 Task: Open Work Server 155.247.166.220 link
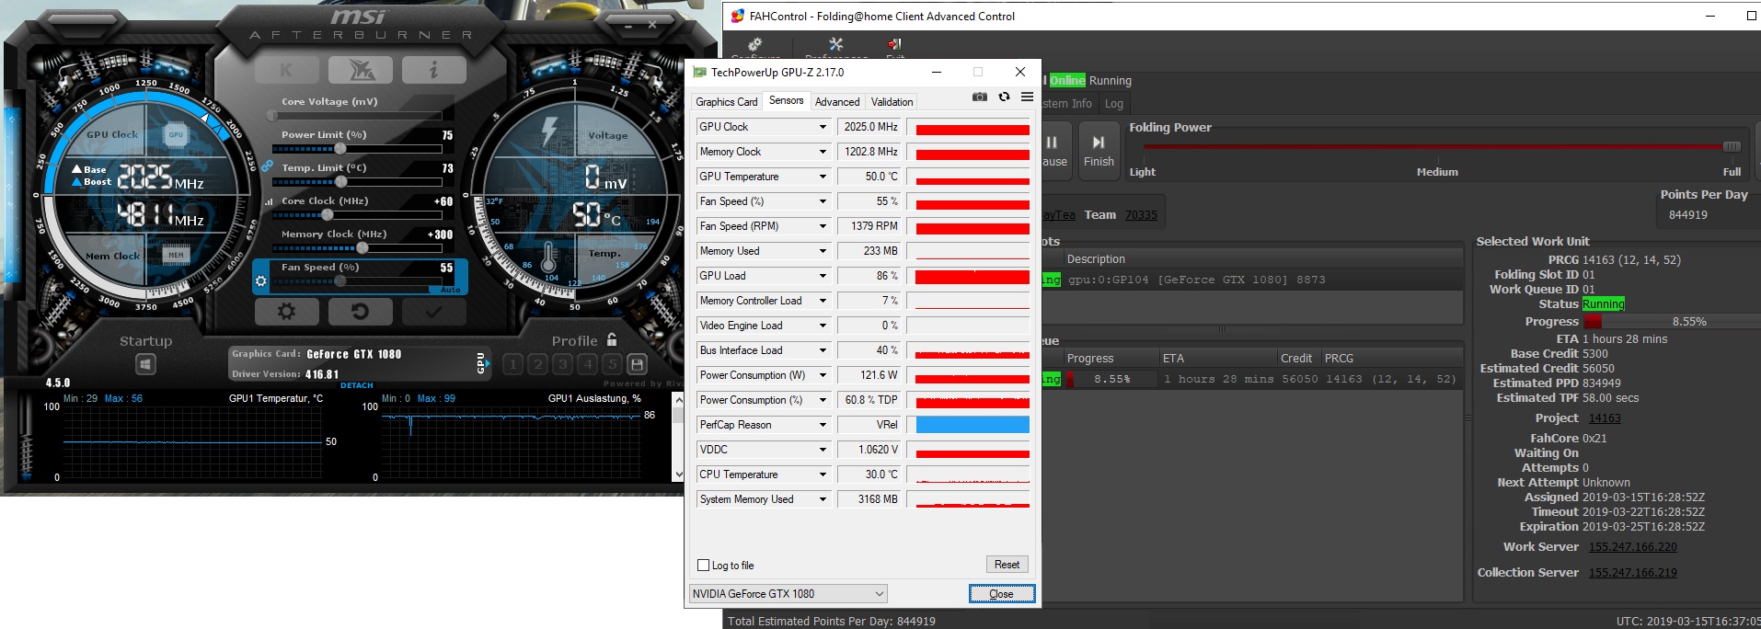pos(1633,547)
